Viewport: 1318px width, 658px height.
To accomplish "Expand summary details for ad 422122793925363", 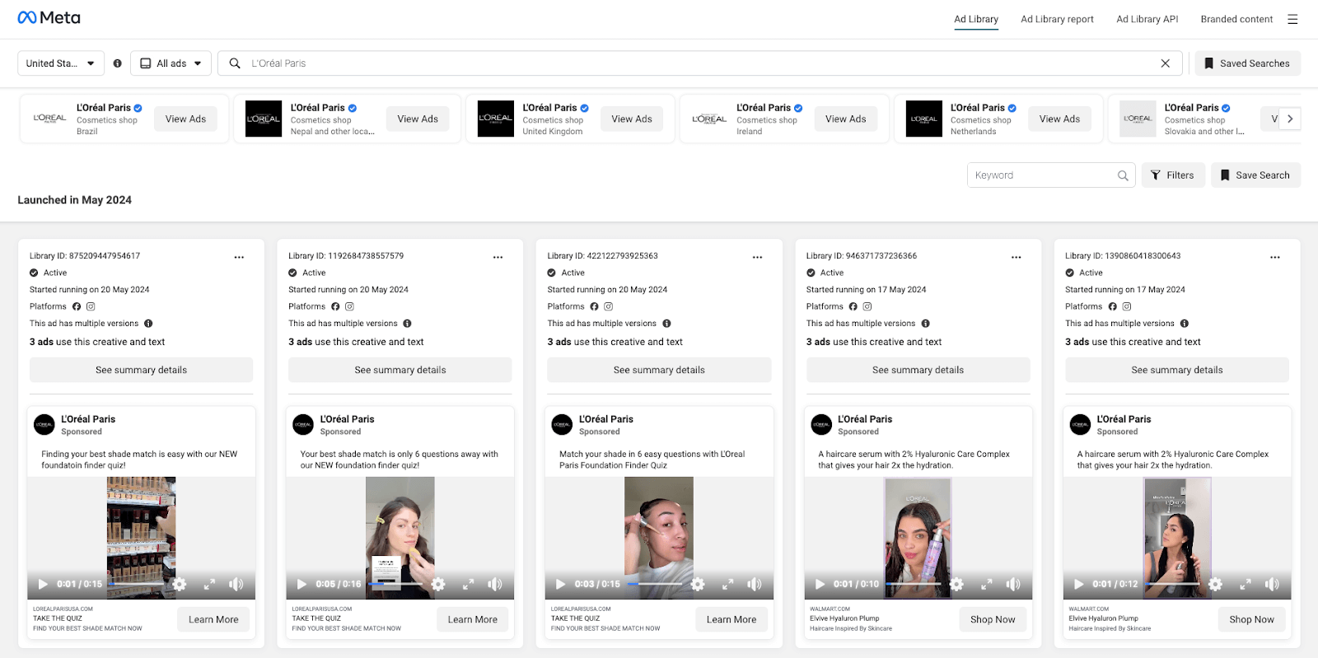I will pyautogui.click(x=659, y=370).
